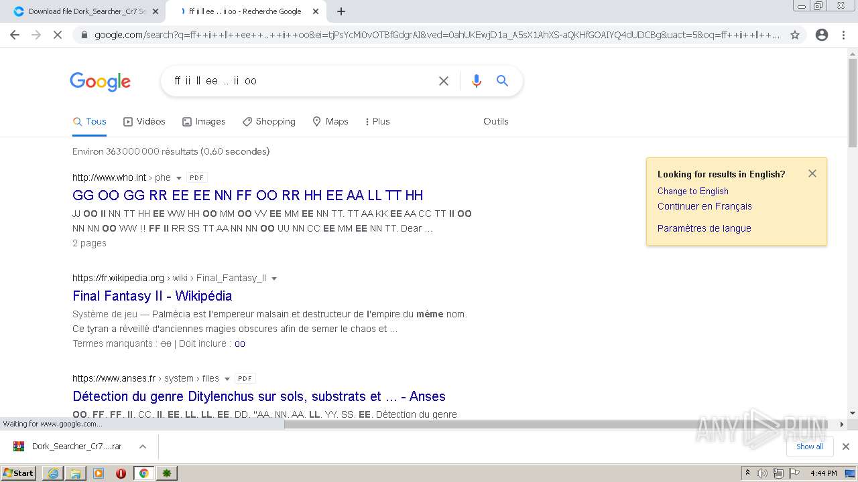858x482 pixels.
Task: Launch Internet Explorer from taskbar
Action: tap(53, 473)
